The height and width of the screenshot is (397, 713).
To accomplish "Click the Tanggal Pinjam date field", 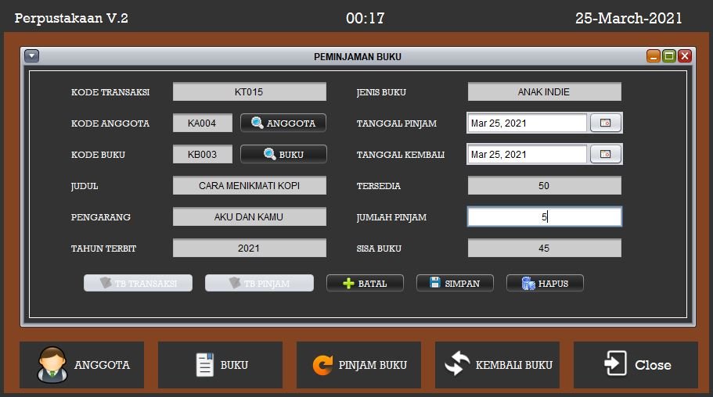I will [527, 123].
